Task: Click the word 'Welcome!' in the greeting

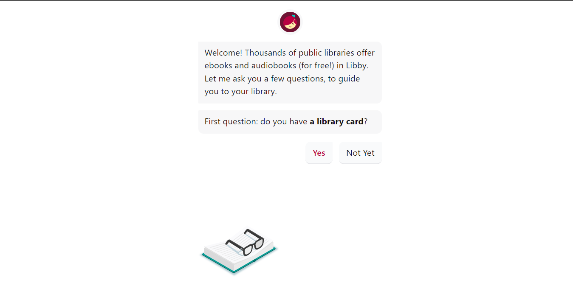Action: tap(223, 53)
